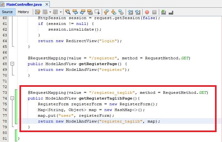The height and width of the screenshot is (142, 222).
Task: Switch to the History view
Action: [x=23, y=12]
